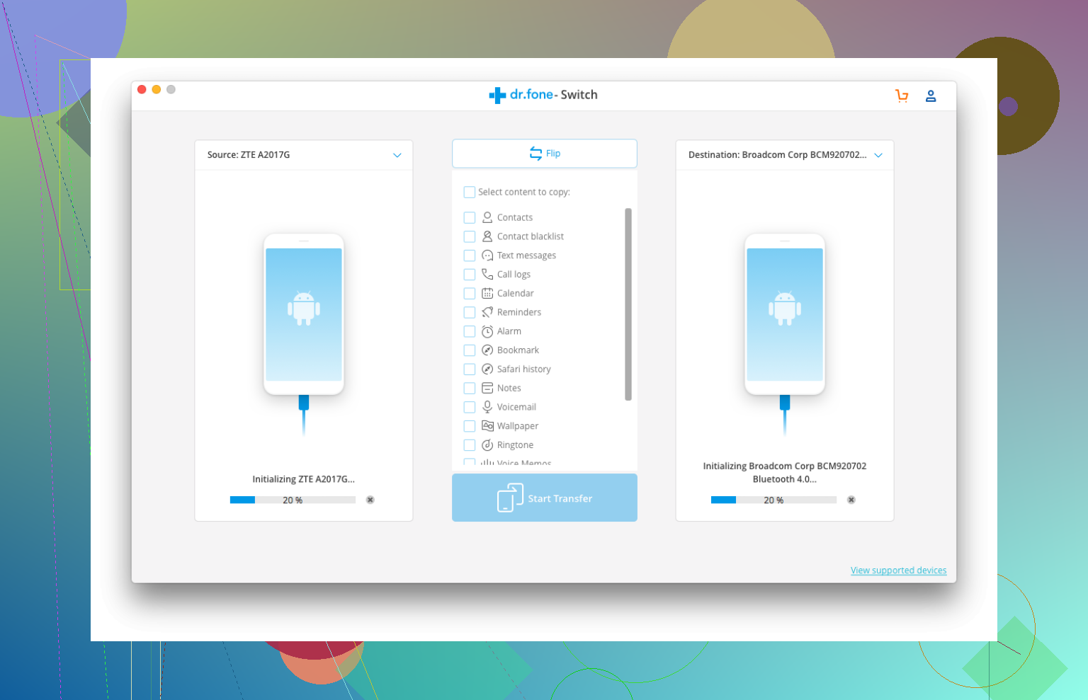Check the Contacts checkbox
Image resolution: width=1088 pixels, height=700 pixels.
[469, 217]
